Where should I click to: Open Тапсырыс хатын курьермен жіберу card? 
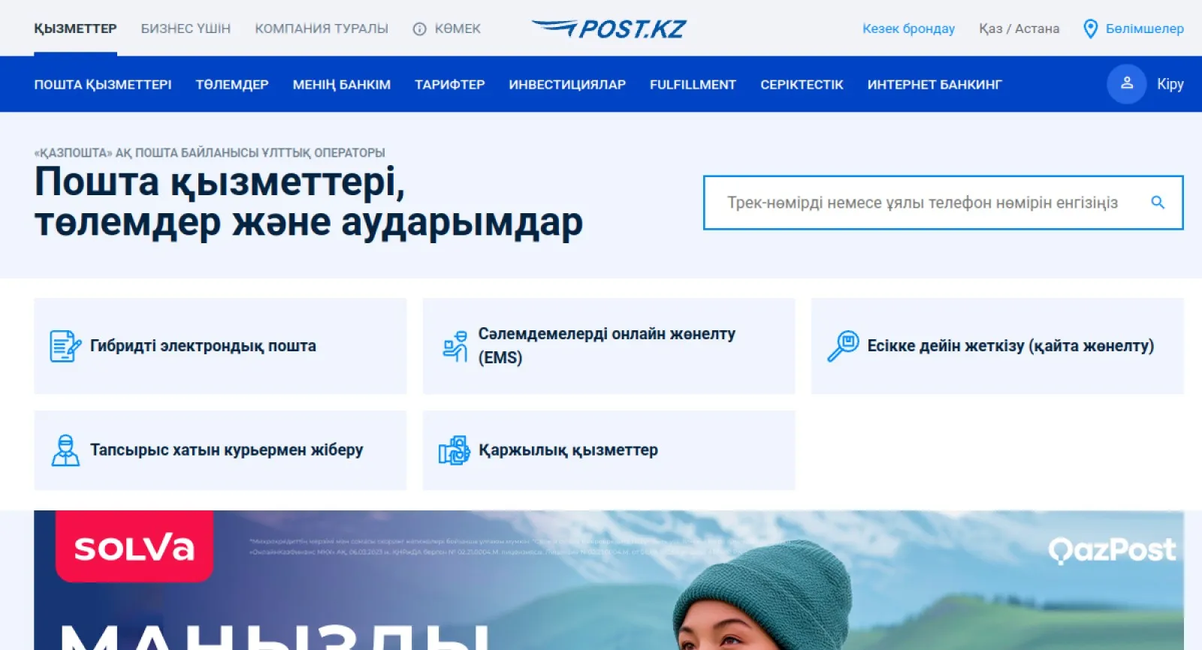[220, 450]
